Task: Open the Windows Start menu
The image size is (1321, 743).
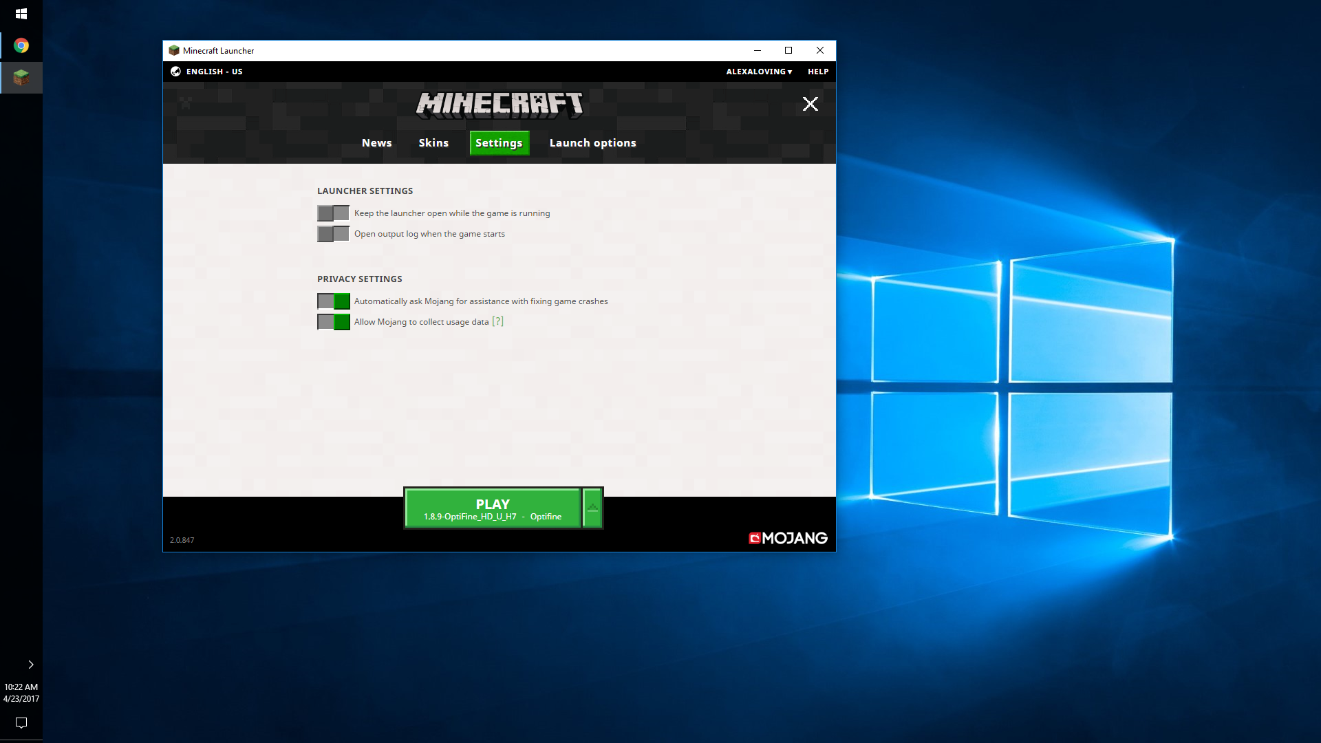Action: pyautogui.click(x=21, y=14)
